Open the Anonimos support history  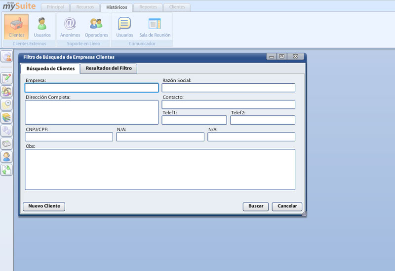tap(70, 27)
